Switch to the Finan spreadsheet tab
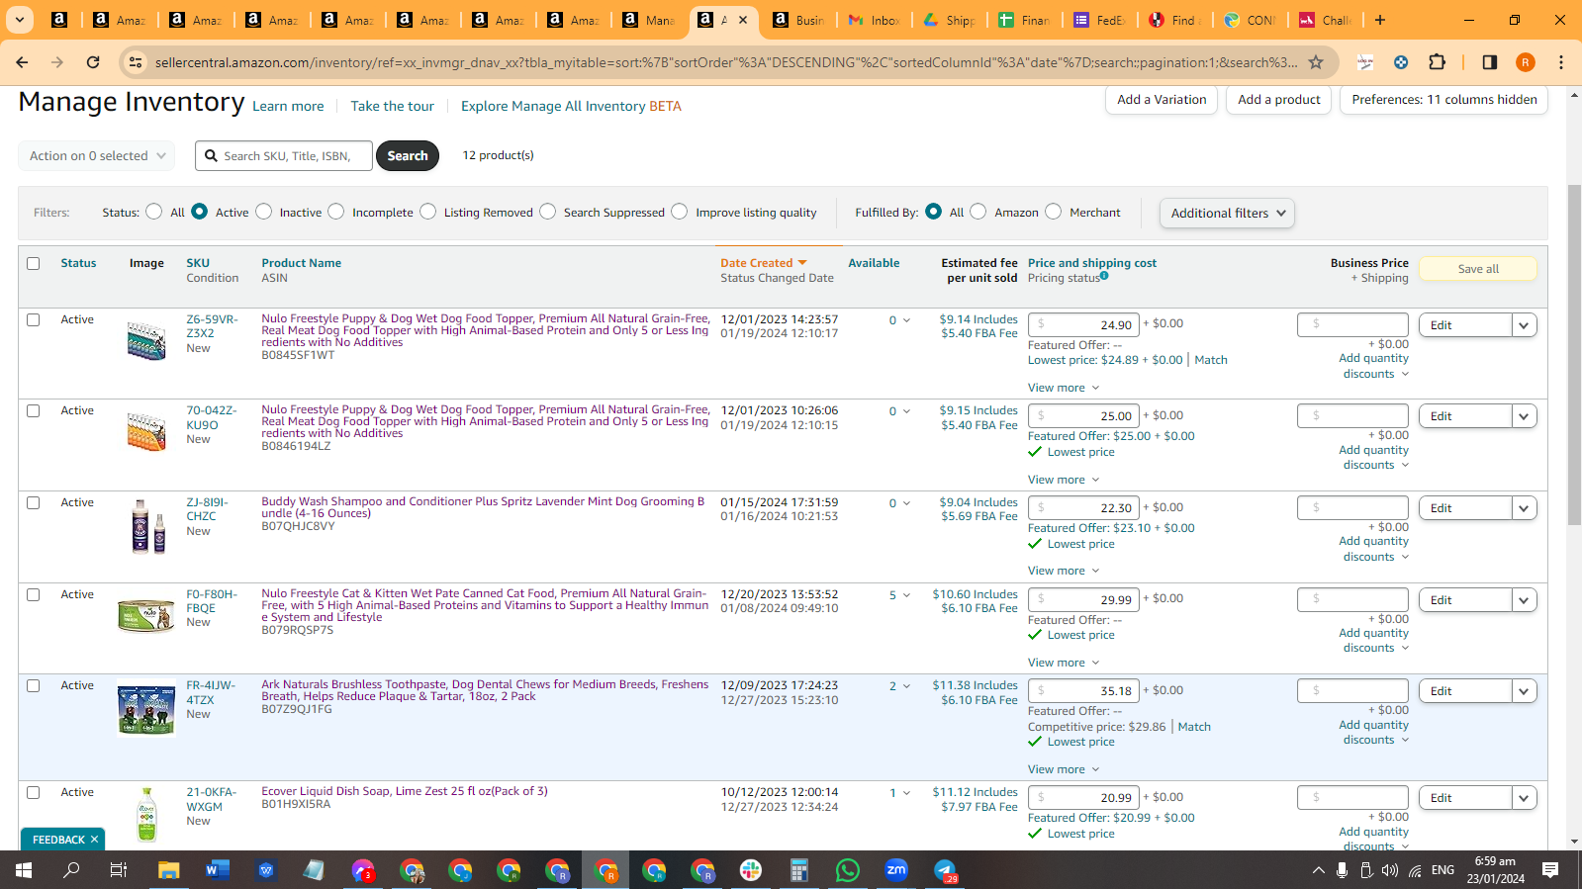 [1026, 20]
